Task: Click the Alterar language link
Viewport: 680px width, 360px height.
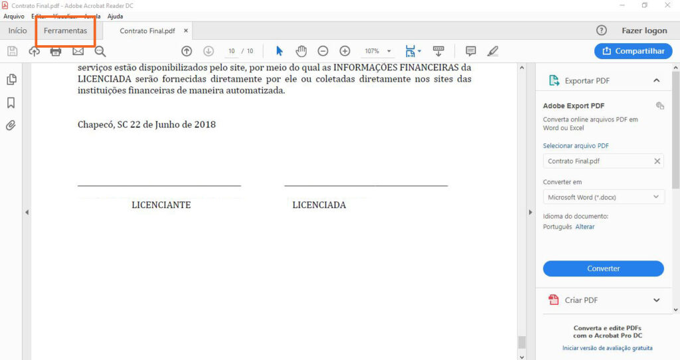Action: tap(584, 227)
